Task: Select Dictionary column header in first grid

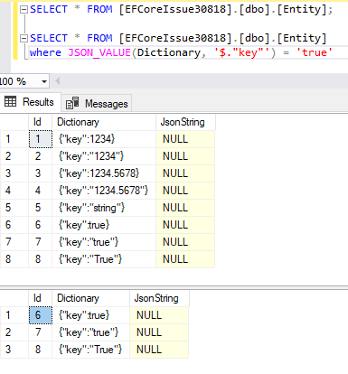Action: 104,122
